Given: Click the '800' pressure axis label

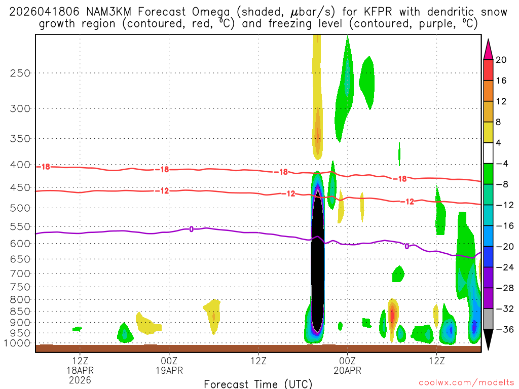Looking at the screenshot, I should pyautogui.click(x=20, y=300).
